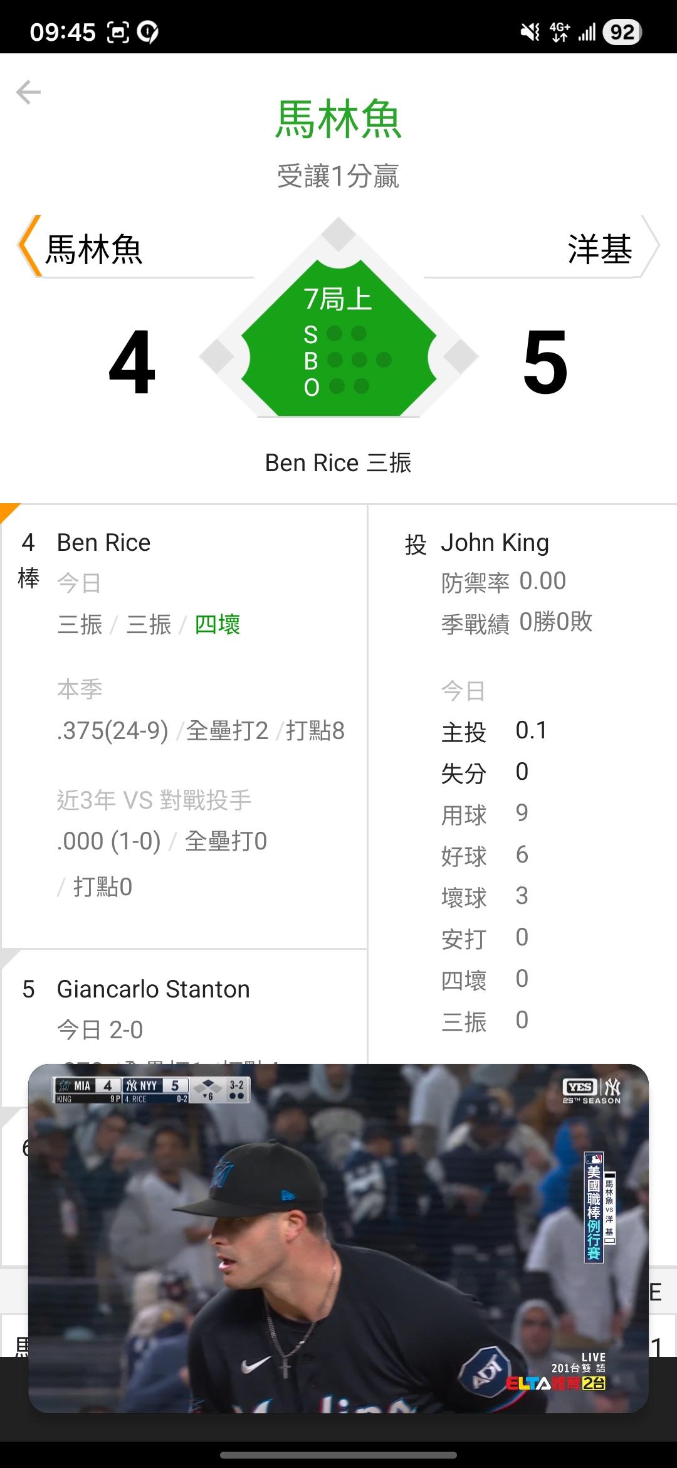Image resolution: width=677 pixels, height=1468 pixels.
Task: Tap the third base diamond marker
Action: (x=217, y=356)
